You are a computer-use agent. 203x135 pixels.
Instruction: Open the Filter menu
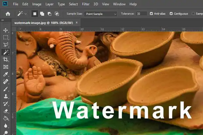click(x=86, y=4)
